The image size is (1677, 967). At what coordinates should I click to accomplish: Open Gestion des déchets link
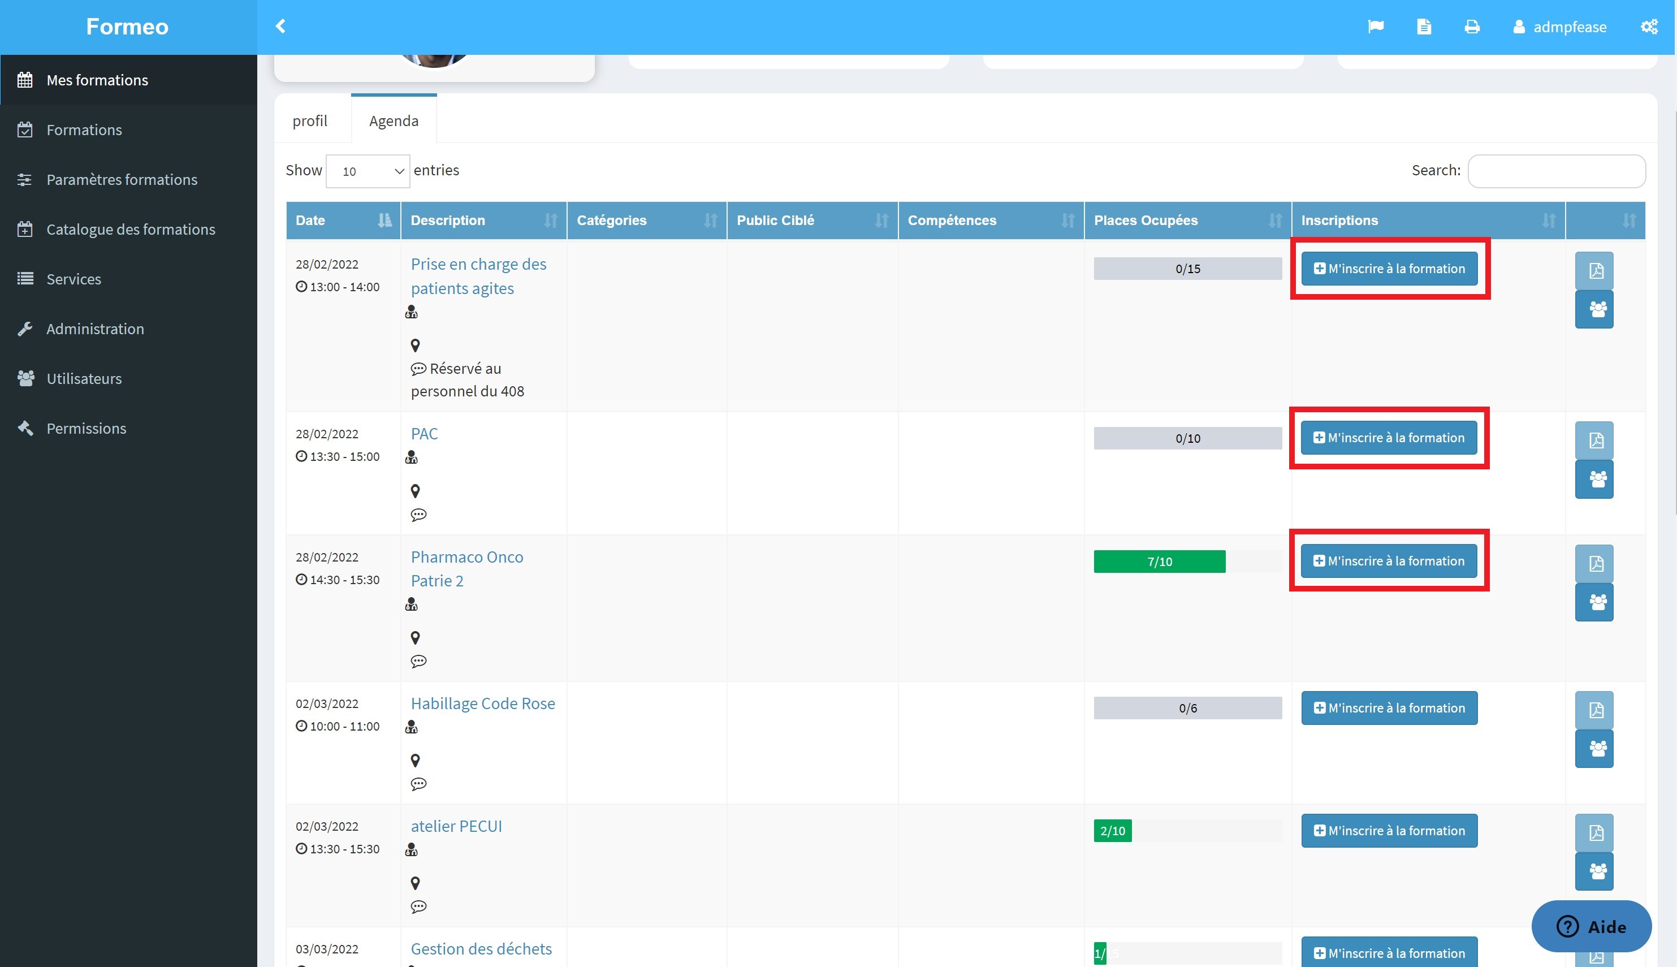(x=481, y=949)
